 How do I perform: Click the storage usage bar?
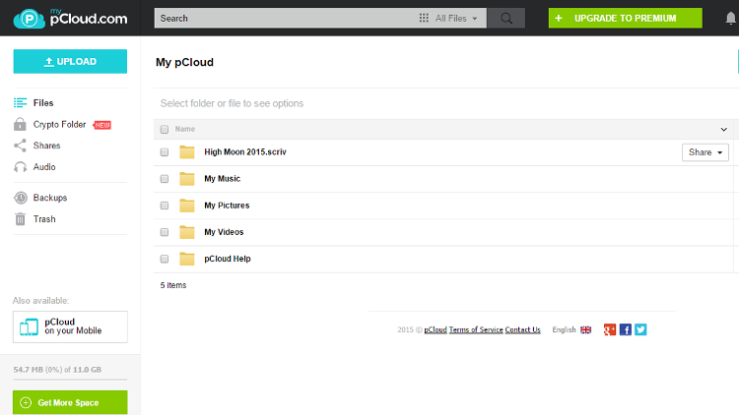[x=70, y=380]
